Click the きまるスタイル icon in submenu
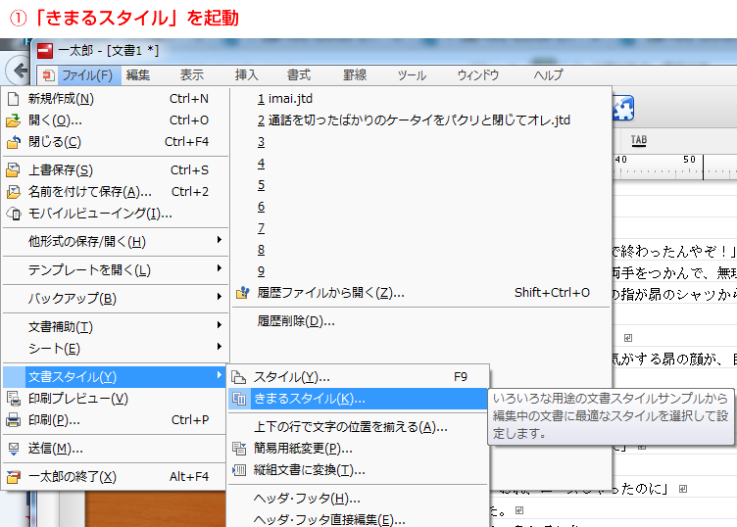 (x=239, y=399)
